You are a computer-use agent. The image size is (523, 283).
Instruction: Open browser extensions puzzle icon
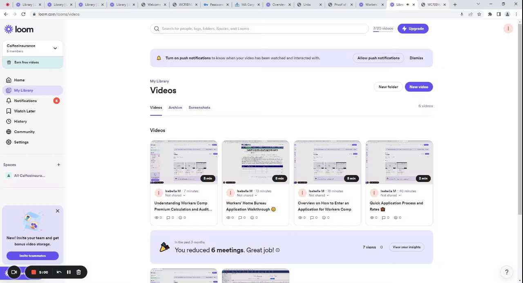coord(490,14)
